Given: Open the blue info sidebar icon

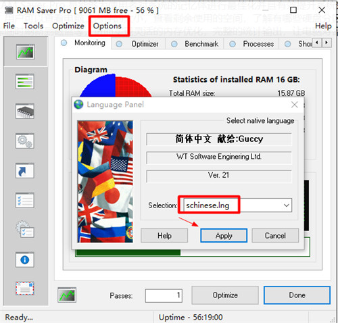Looking at the screenshot, I should (25, 259).
